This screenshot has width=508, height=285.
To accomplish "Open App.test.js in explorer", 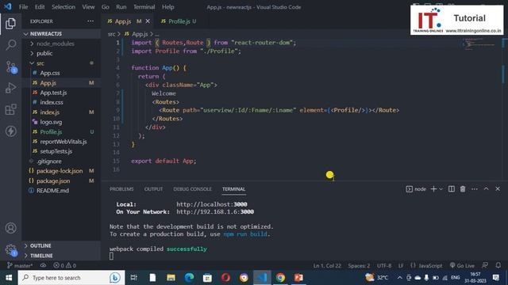I will pos(61,93).
